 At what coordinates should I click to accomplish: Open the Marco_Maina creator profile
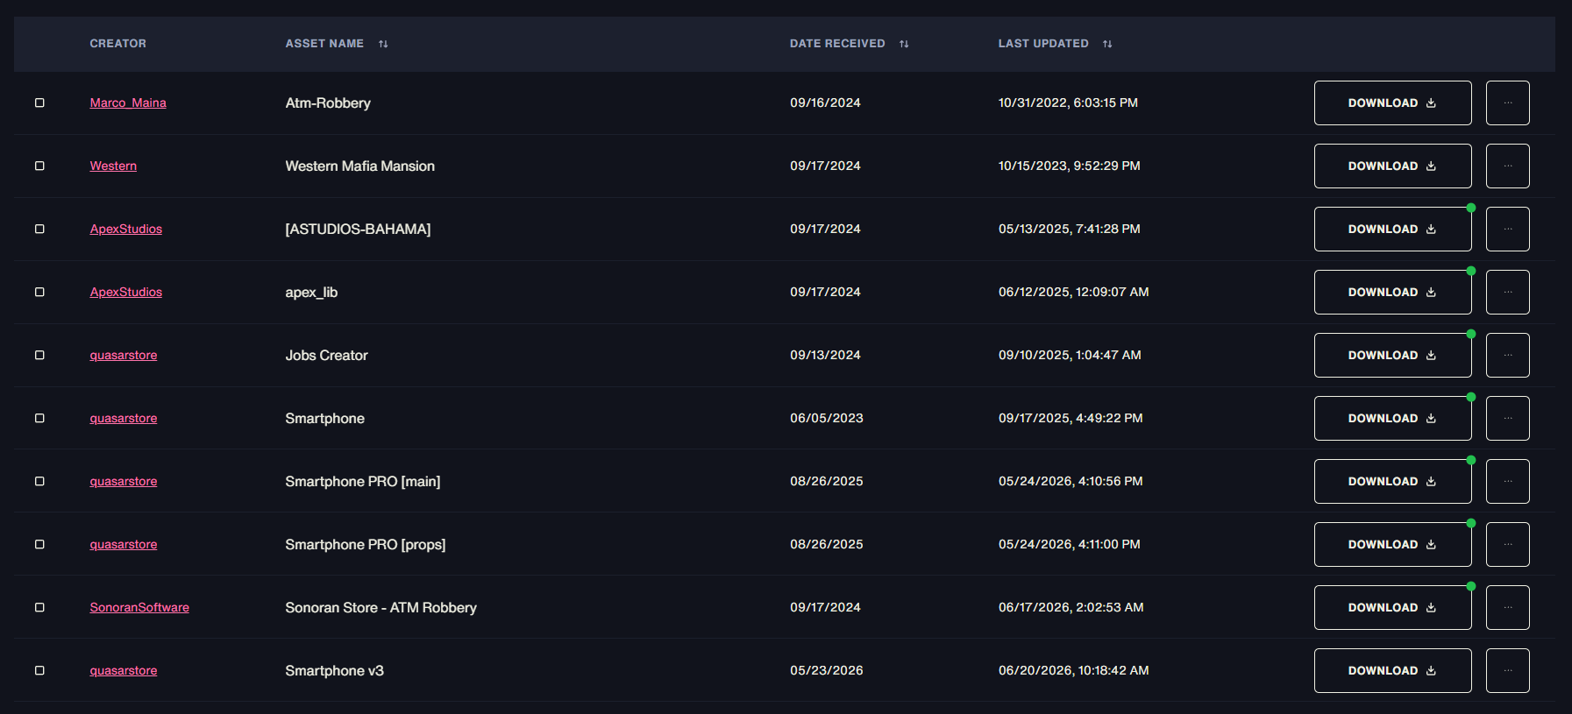pos(128,103)
